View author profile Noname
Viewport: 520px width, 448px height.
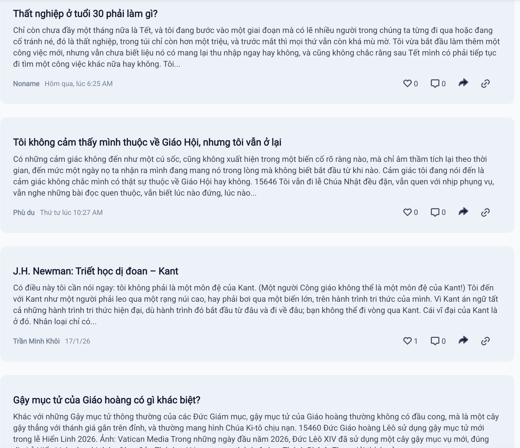point(26,84)
